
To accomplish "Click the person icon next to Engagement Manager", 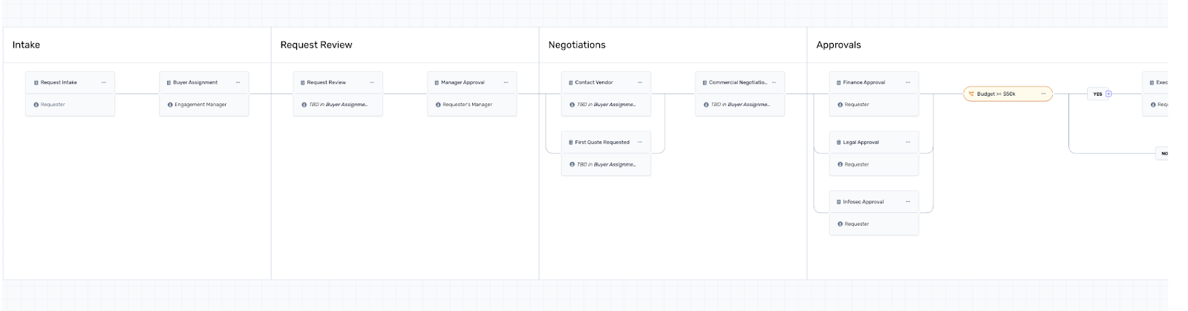I will coord(170,105).
